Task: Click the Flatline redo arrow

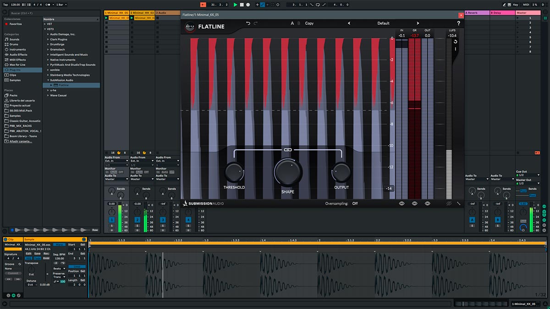Action: pos(256,23)
